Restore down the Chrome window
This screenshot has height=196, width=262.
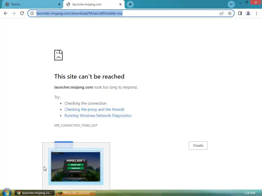pyautogui.click(x=247, y=3)
